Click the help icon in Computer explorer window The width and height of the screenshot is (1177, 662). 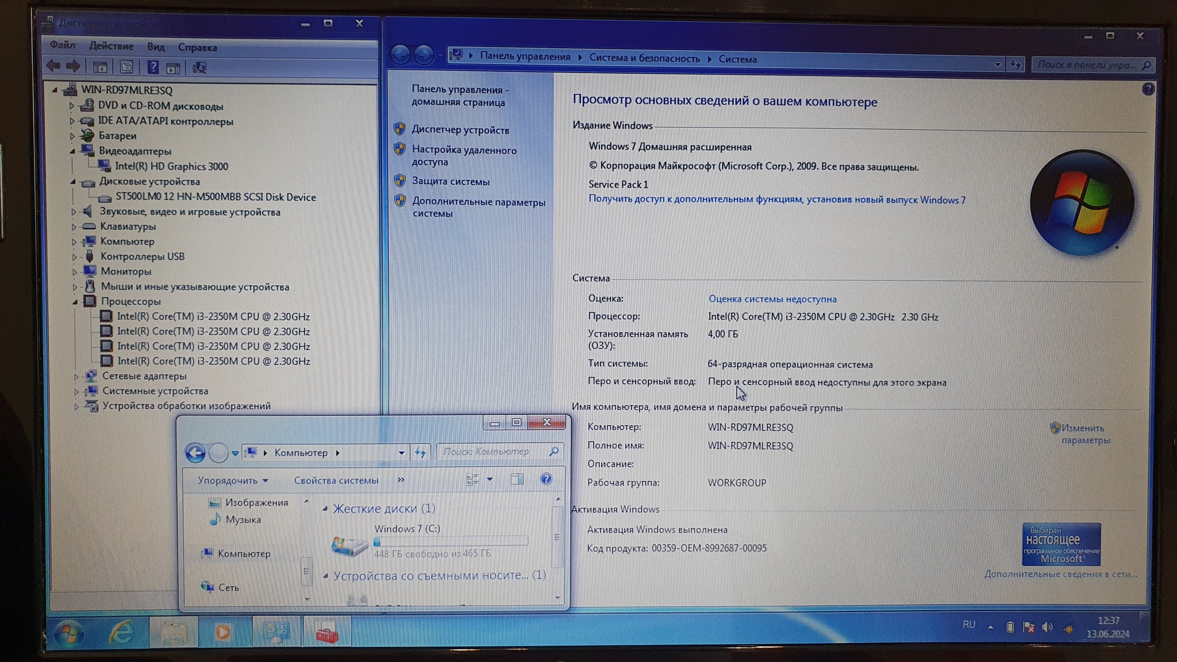(x=545, y=479)
